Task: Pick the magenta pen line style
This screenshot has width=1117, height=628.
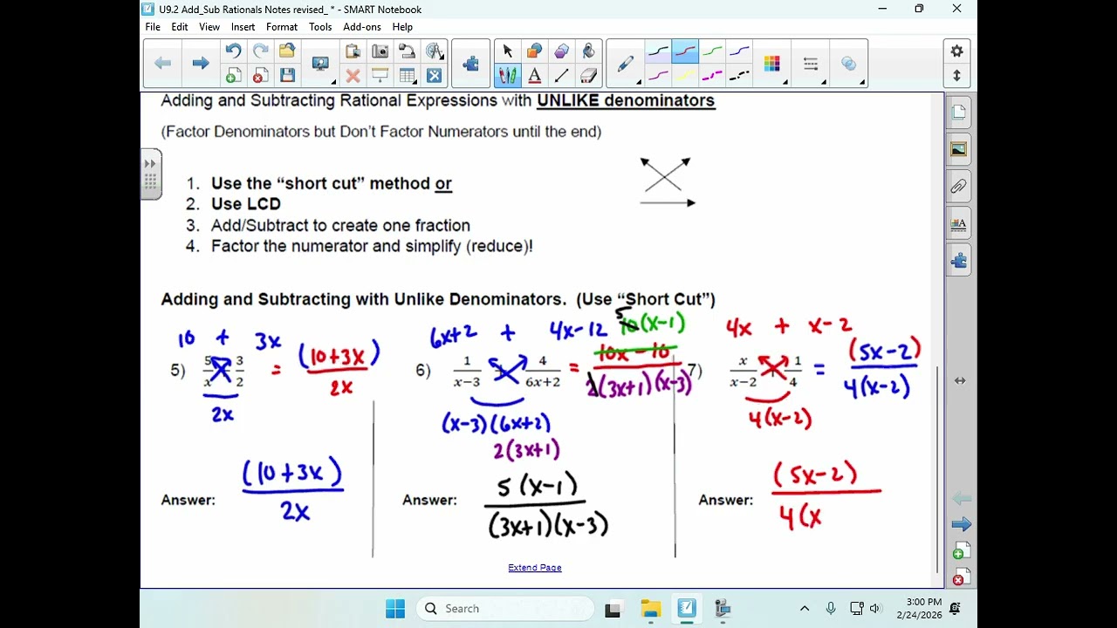Action: coord(658,76)
